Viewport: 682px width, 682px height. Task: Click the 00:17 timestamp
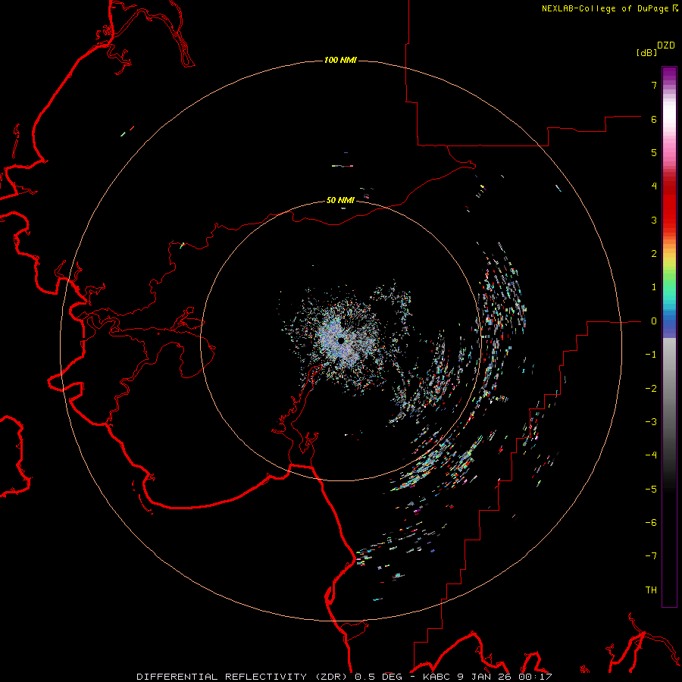coord(537,677)
